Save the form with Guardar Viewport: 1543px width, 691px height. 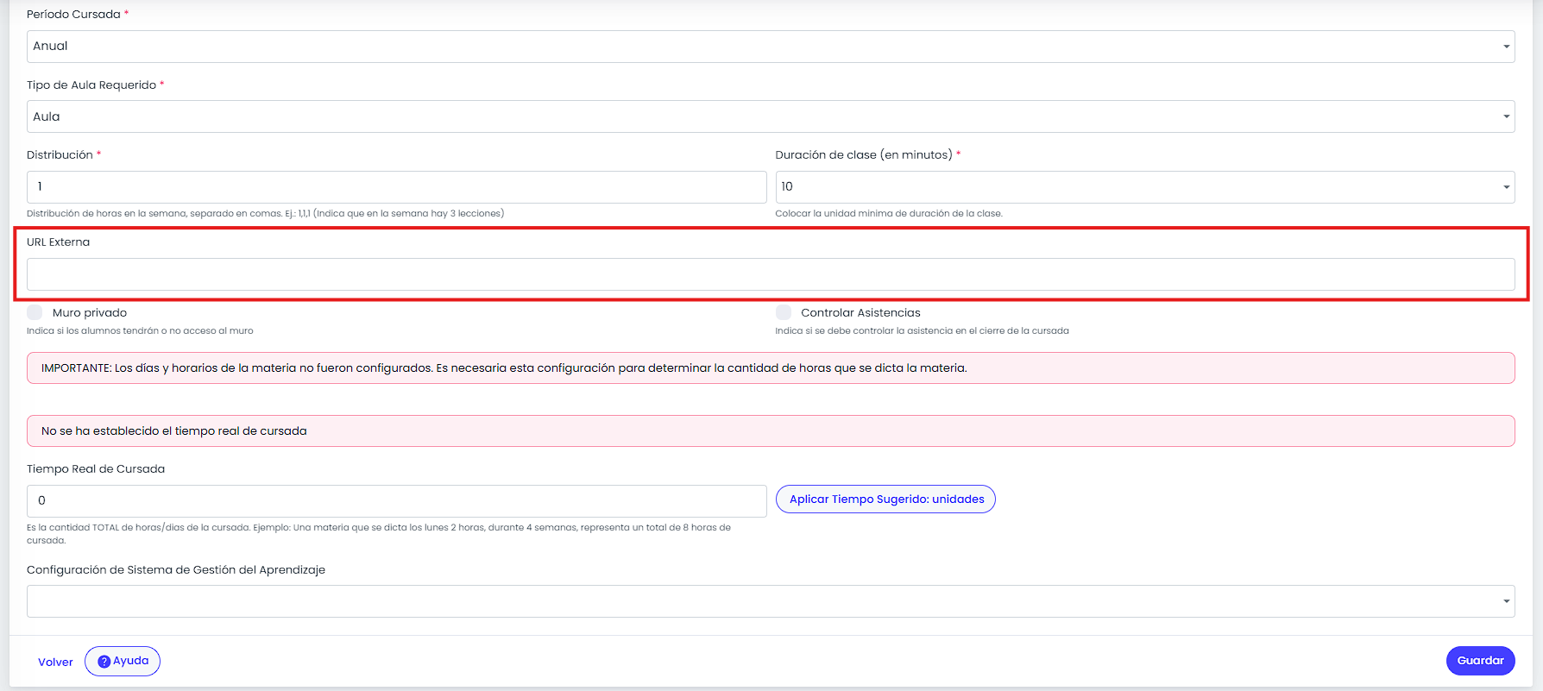pos(1480,661)
